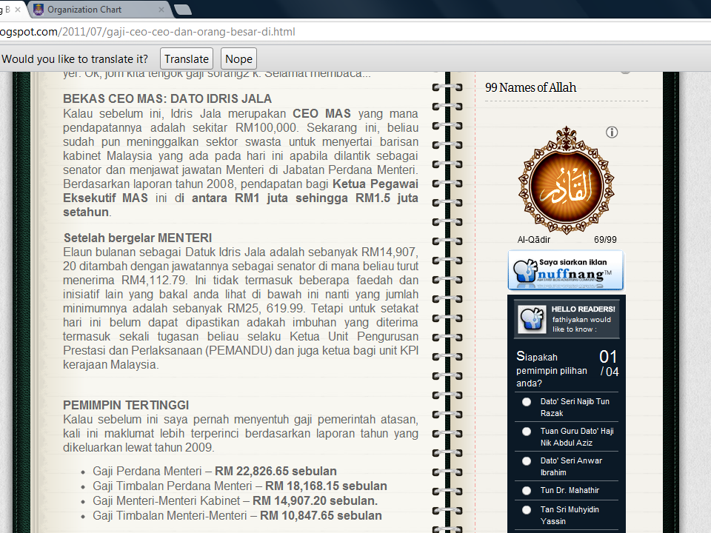This screenshot has width=711, height=533.
Task: Click the 69/99 counter text
Action: (605, 240)
